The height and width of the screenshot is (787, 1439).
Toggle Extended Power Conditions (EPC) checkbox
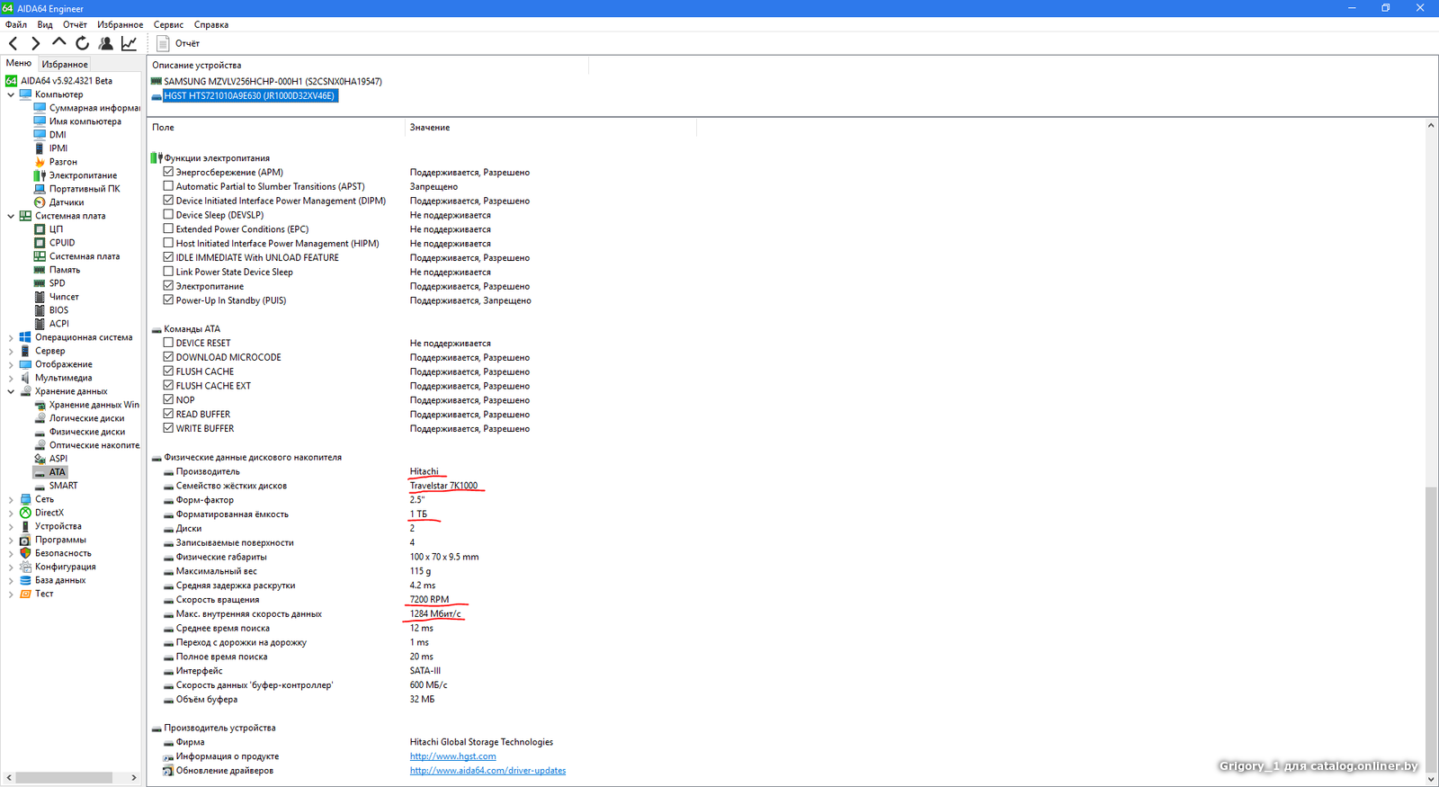point(168,228)
